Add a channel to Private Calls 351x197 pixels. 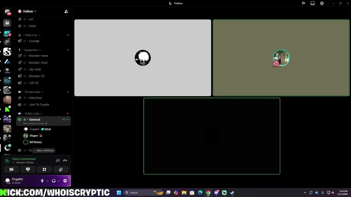68,92
